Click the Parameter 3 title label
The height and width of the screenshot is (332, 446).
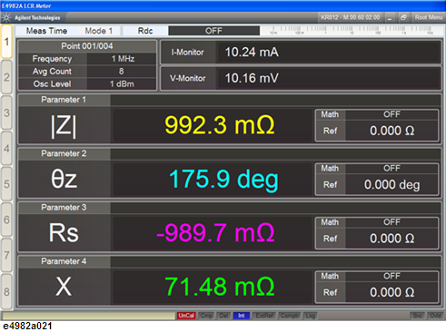[x=64, y=208]
